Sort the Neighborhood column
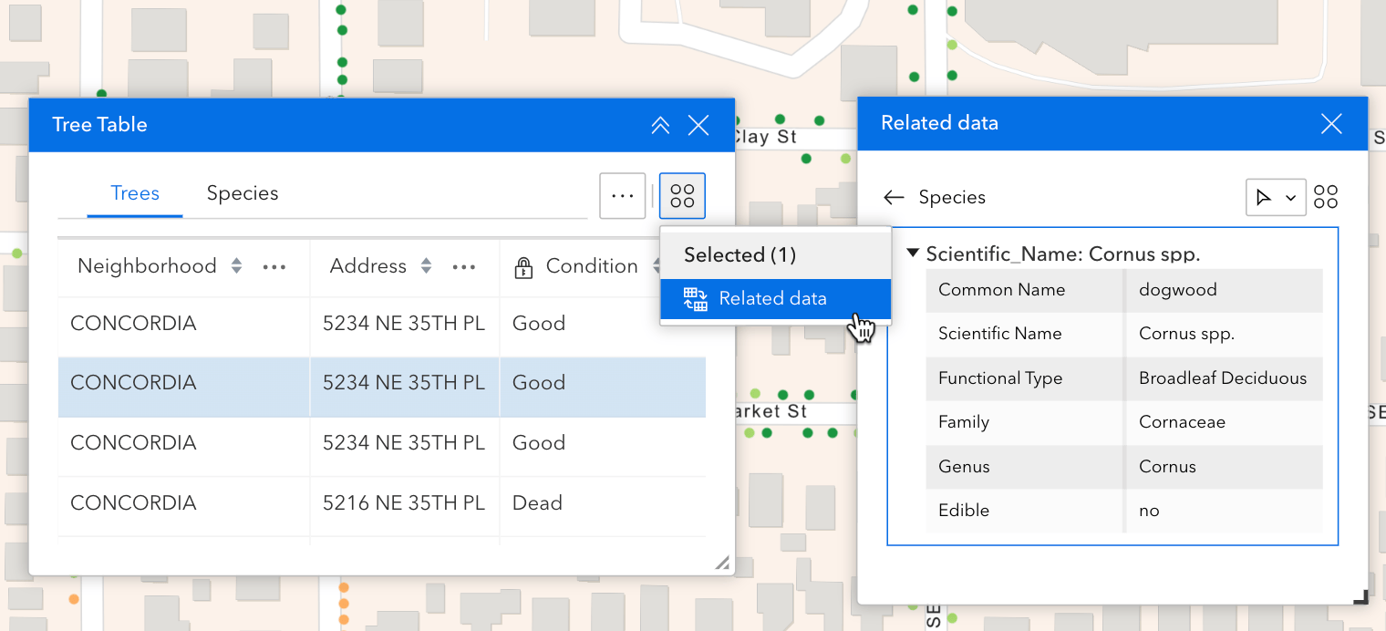 pyautogui.click(x=237, y=266)
